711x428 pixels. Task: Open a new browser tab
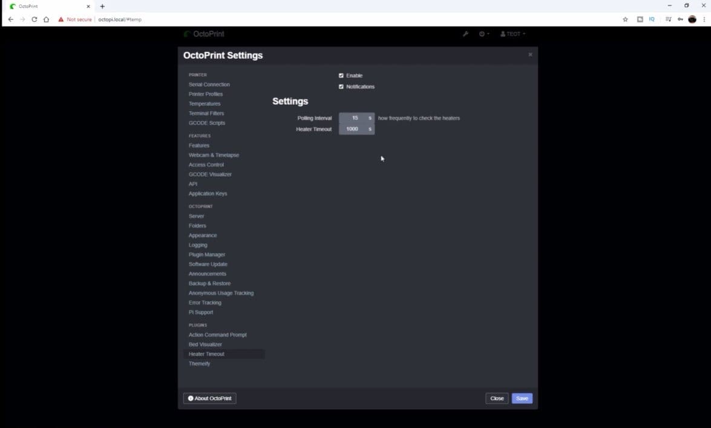[102, 6]
